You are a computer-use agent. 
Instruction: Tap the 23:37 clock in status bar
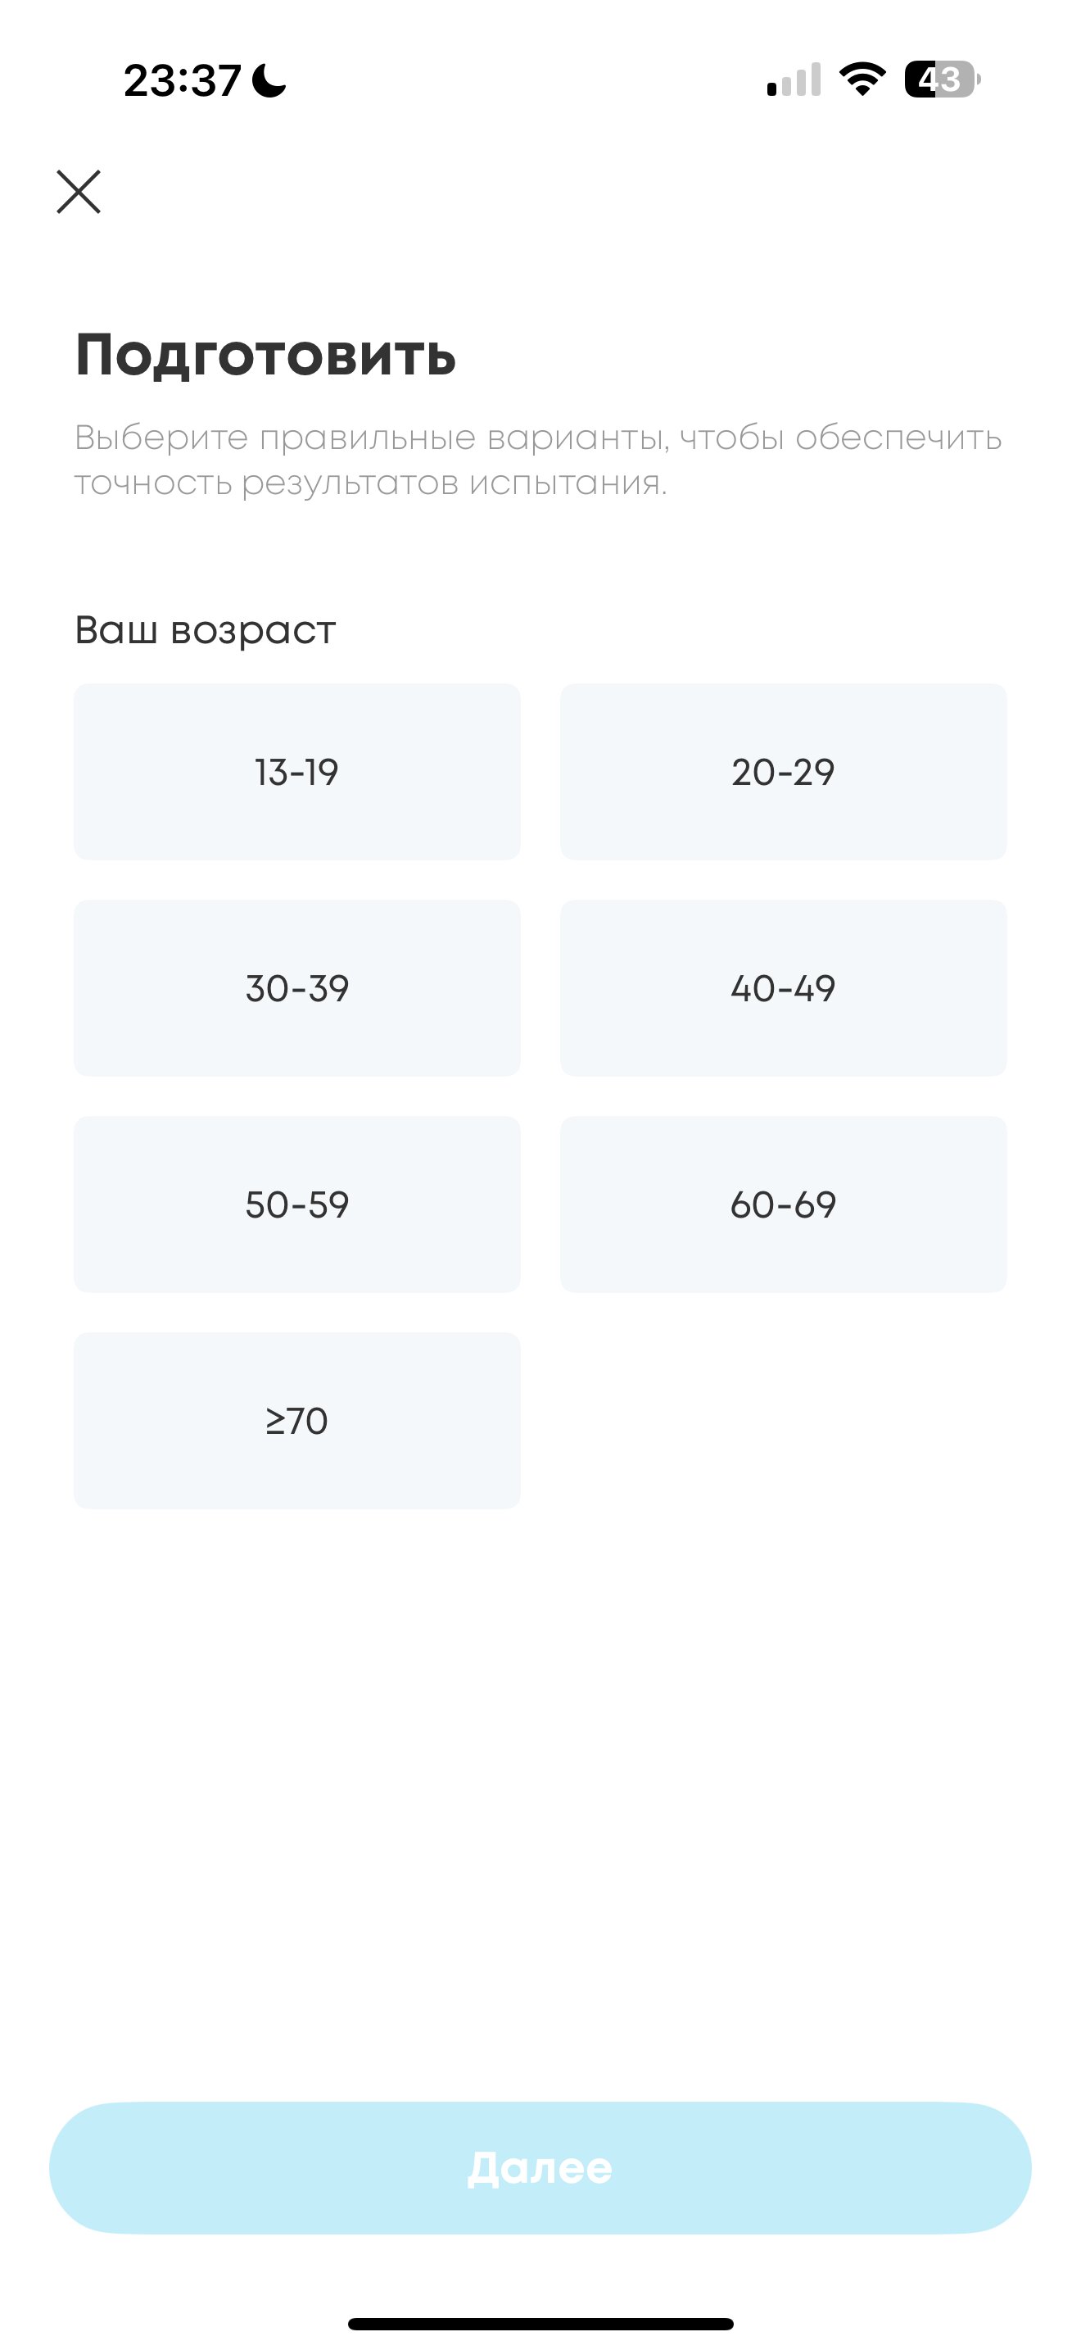pos(183,80)
